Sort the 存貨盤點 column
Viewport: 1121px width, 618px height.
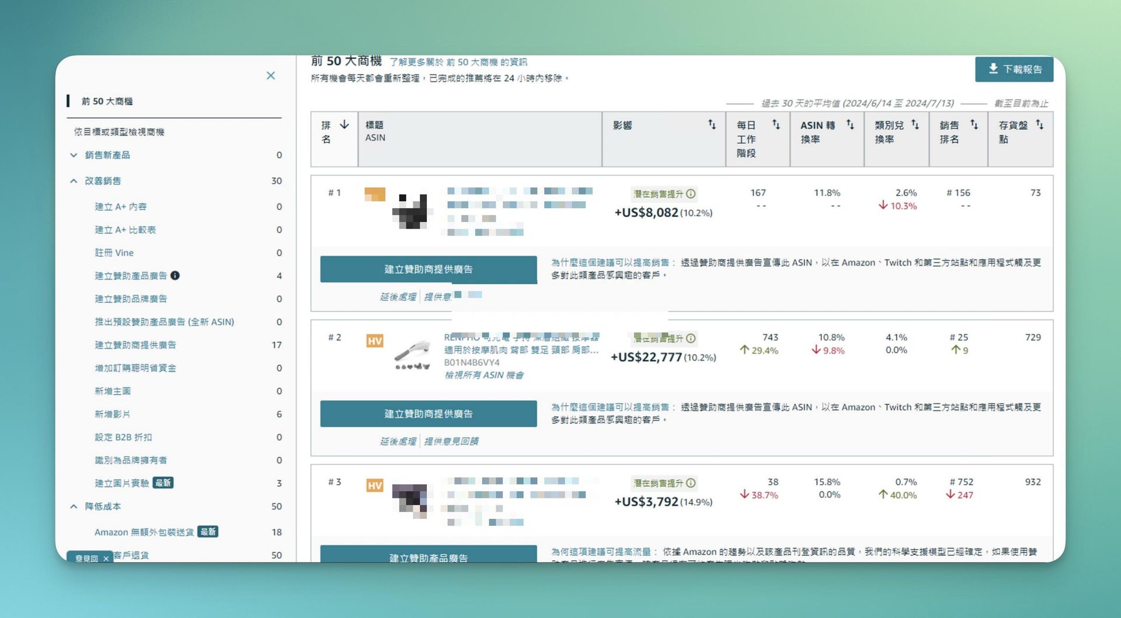(x=1039, y=124)
